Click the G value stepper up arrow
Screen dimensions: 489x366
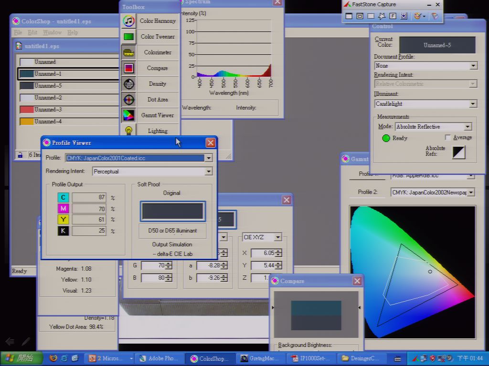(169, 264)
